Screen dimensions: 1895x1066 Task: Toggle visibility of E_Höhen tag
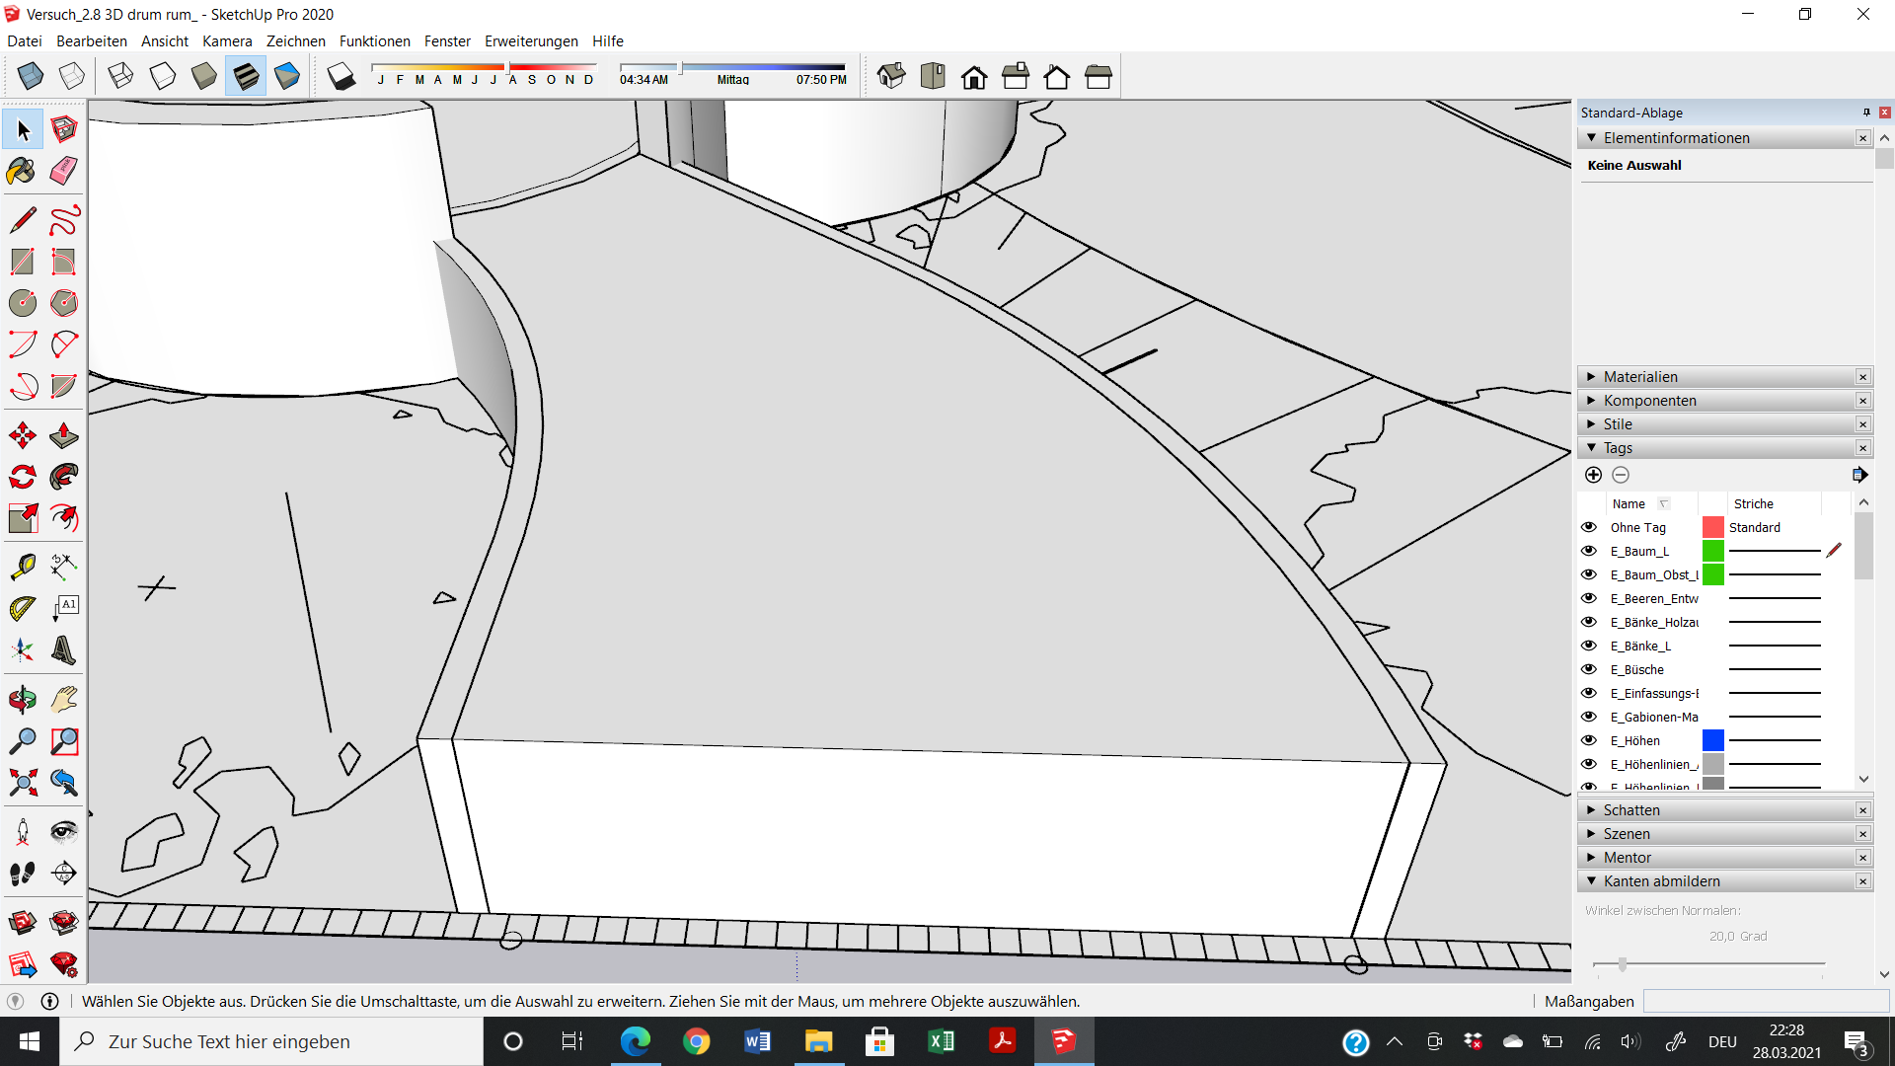point(1589,740)
